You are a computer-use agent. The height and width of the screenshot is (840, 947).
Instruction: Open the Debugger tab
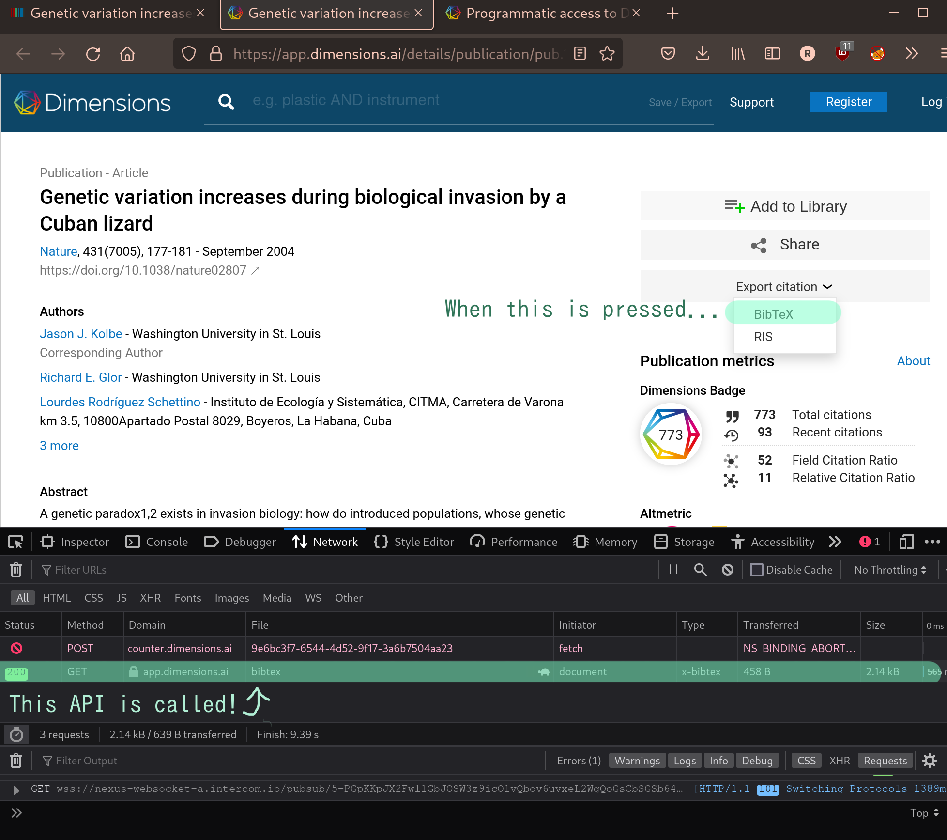[x=240, y=542]
